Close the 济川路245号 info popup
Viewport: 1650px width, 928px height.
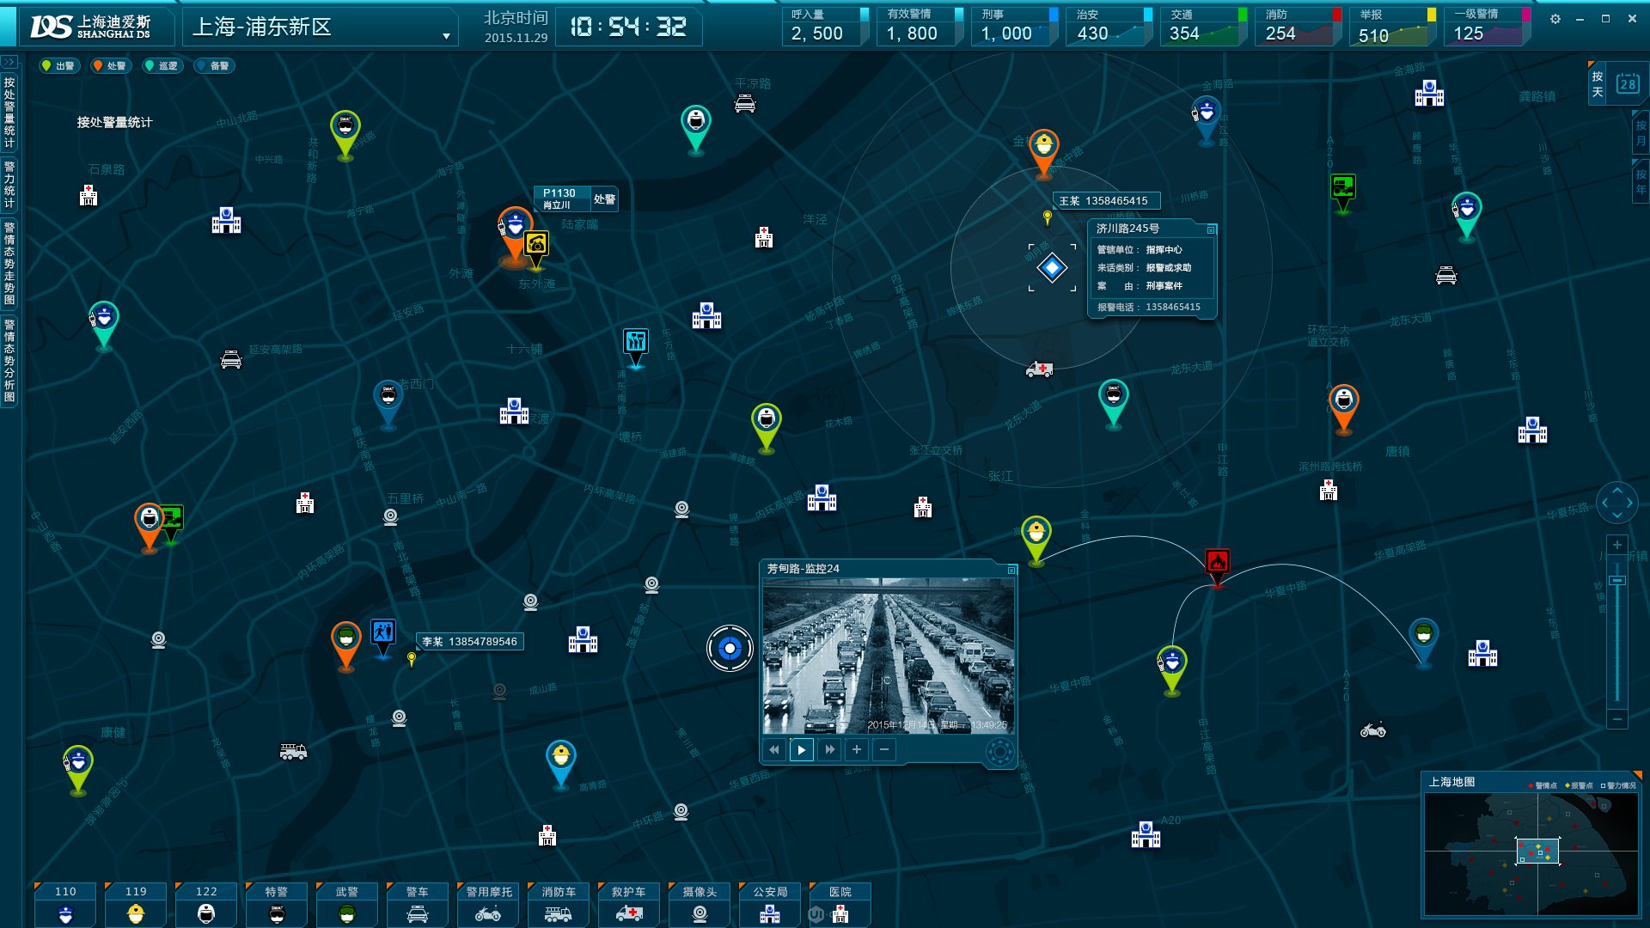pyautogui.click(x=1211, y=229)
